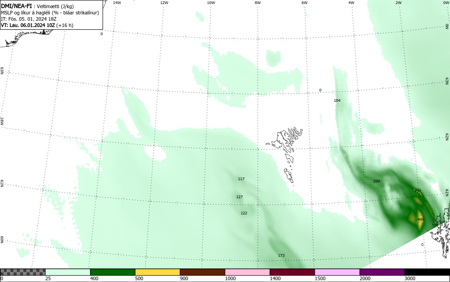Click the 6W longitude label

305,3
